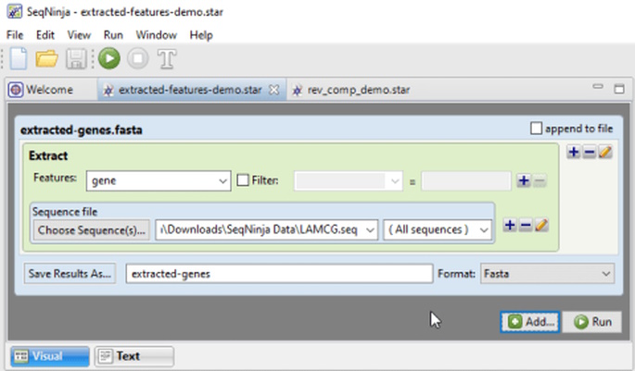Viewport: 635px width, 371px height.
Task: Click the T text toolbar icon
Action: point(167,59)
